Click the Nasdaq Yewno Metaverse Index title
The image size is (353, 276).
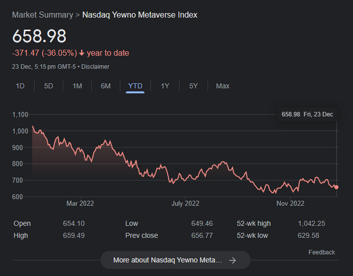[140, 15]
